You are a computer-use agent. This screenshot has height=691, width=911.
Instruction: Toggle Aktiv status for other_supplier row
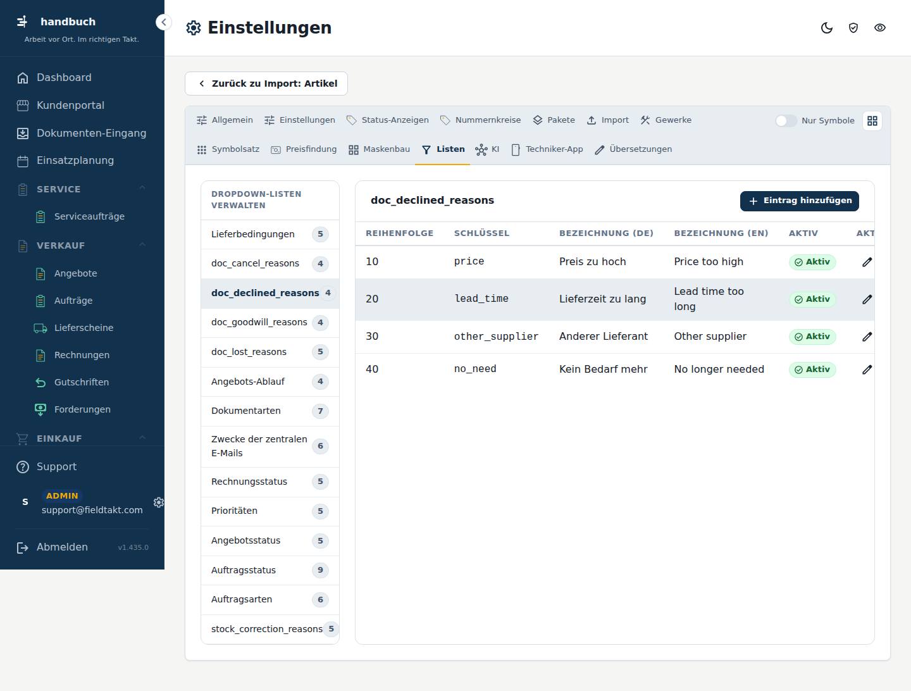point(812,337)
